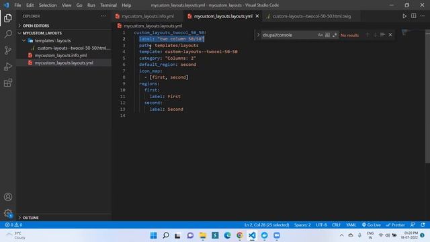Open the Run menu
This screenshot has width=430, height=242.
click(91, 5)
